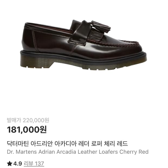Click the English product name line

(x=78, y=152)
